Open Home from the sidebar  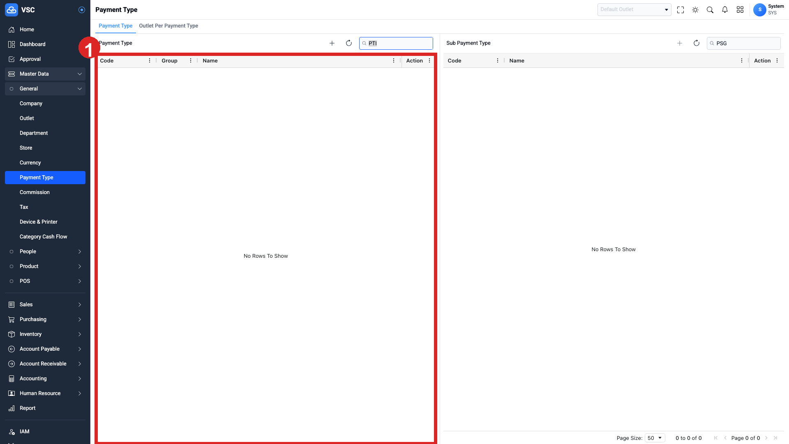45,30
